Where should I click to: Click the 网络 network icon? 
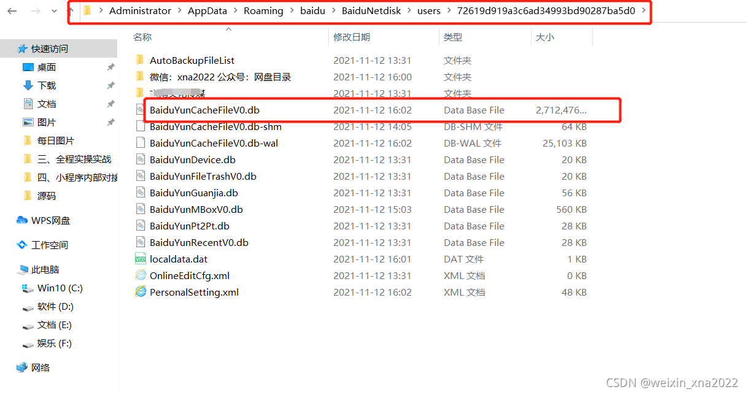22,367
